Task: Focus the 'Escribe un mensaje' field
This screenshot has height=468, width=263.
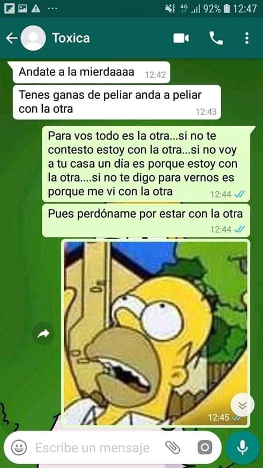Action: tap(93, 448)
